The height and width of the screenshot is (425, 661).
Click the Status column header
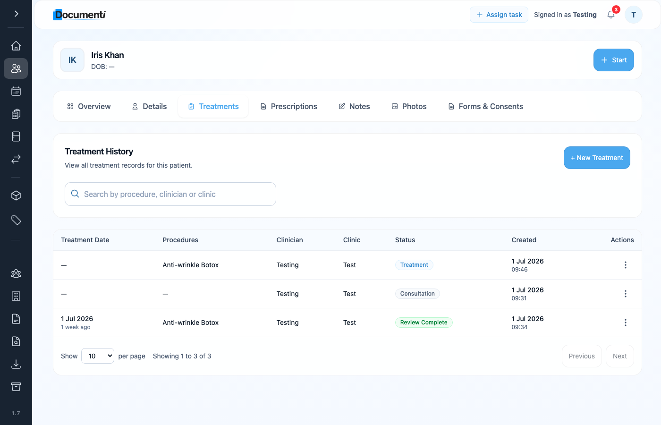tap(405, 240)
